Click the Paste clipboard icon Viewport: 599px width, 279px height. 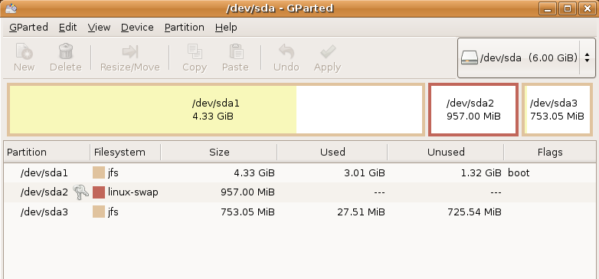click(x=236, y=51)
